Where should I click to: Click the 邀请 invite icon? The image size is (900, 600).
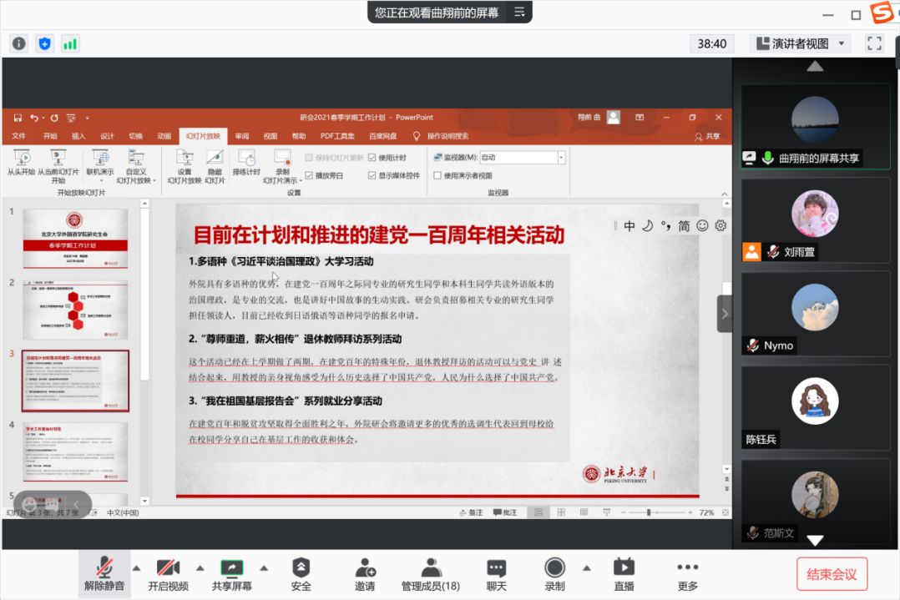click(x=365, y=569)
